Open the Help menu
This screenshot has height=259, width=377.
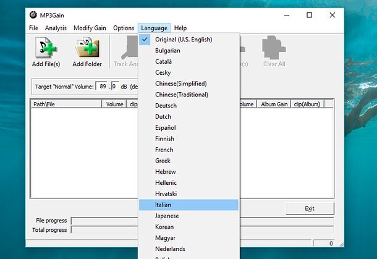tap(180, 28)
